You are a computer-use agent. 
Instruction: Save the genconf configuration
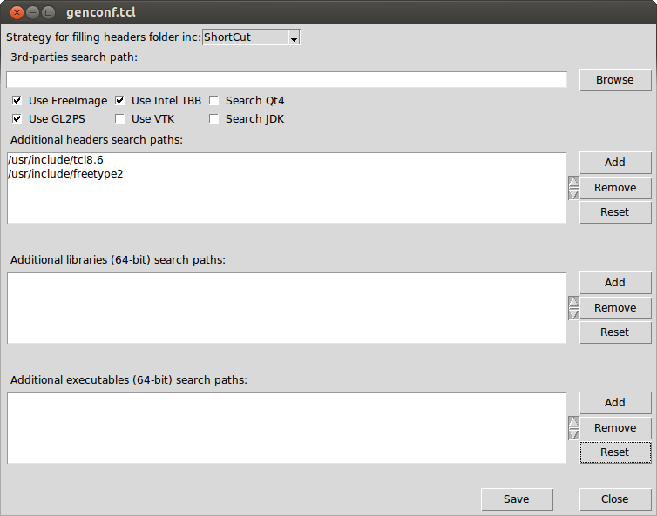click(516, 499)
